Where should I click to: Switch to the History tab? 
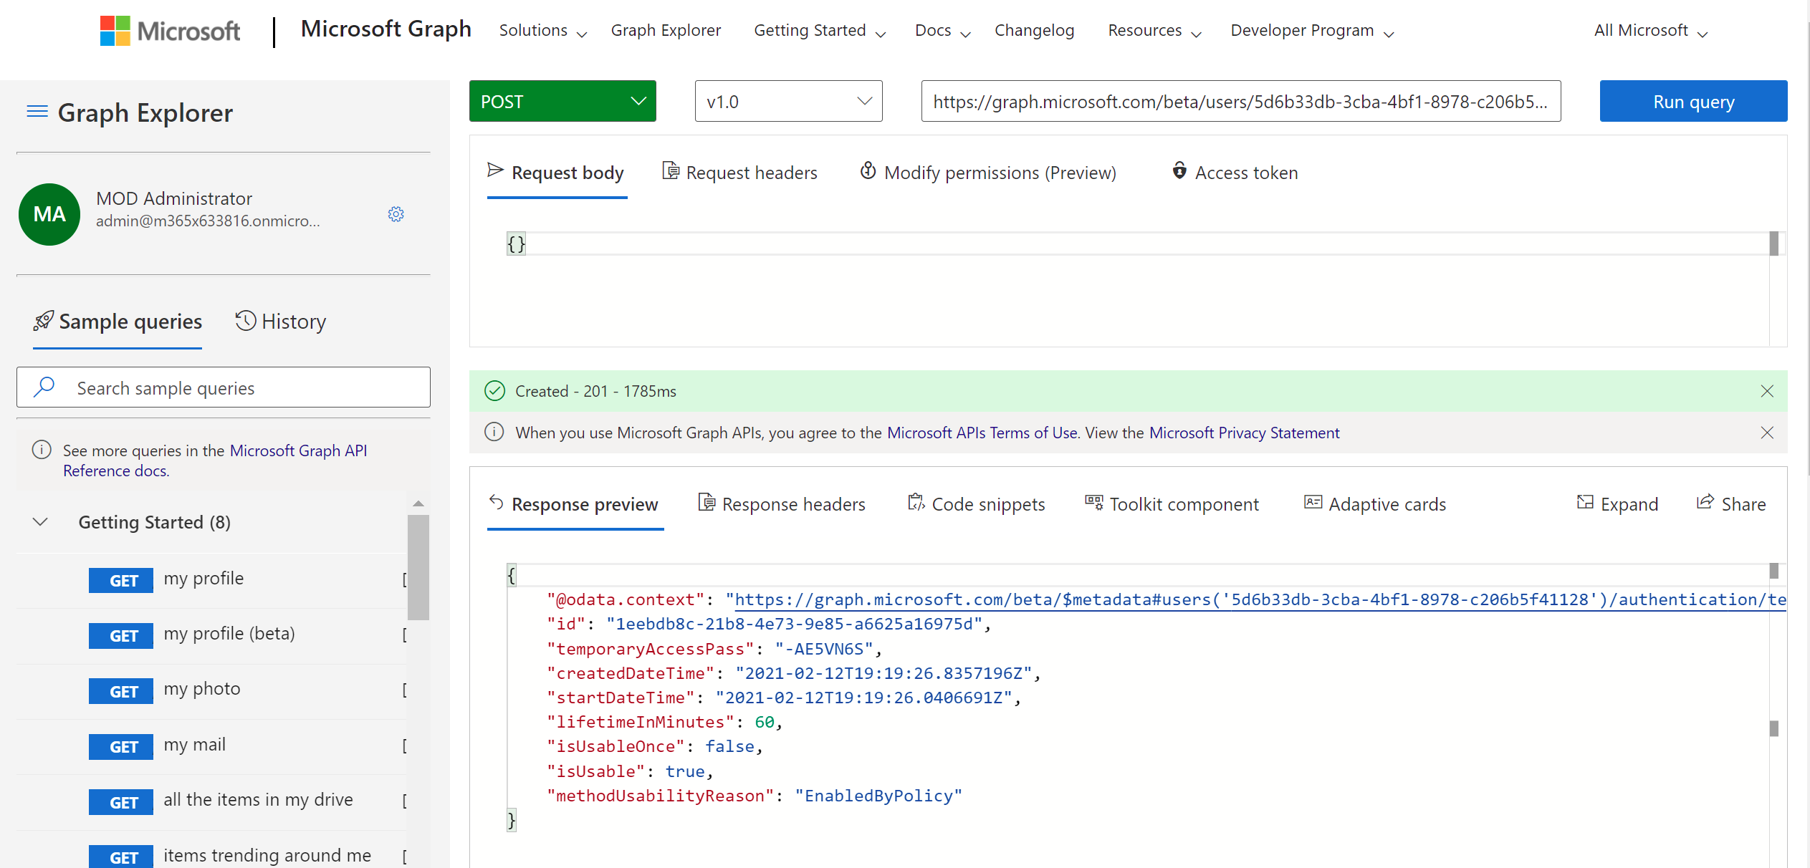coord(281,322)
